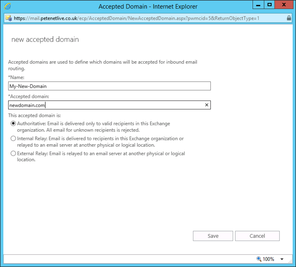Open the zoom level dropdown arrow
Viewport: 296px width, 267px height.
282,259
